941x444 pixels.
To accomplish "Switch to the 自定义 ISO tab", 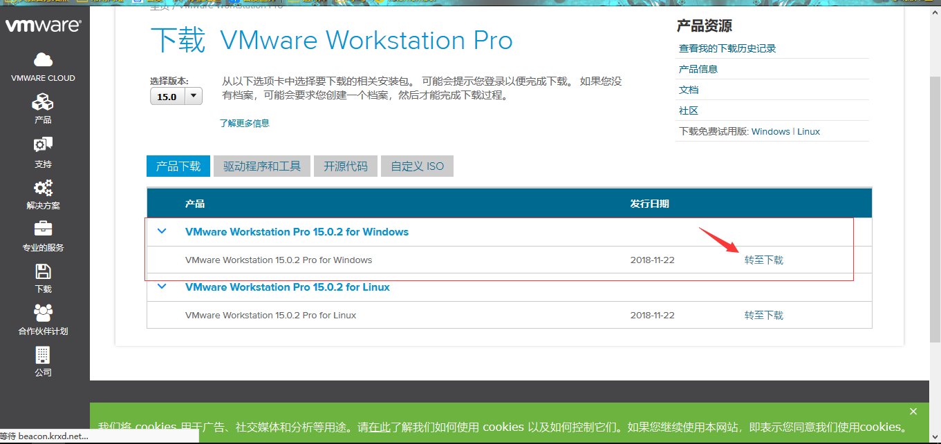I will (417, 166).
